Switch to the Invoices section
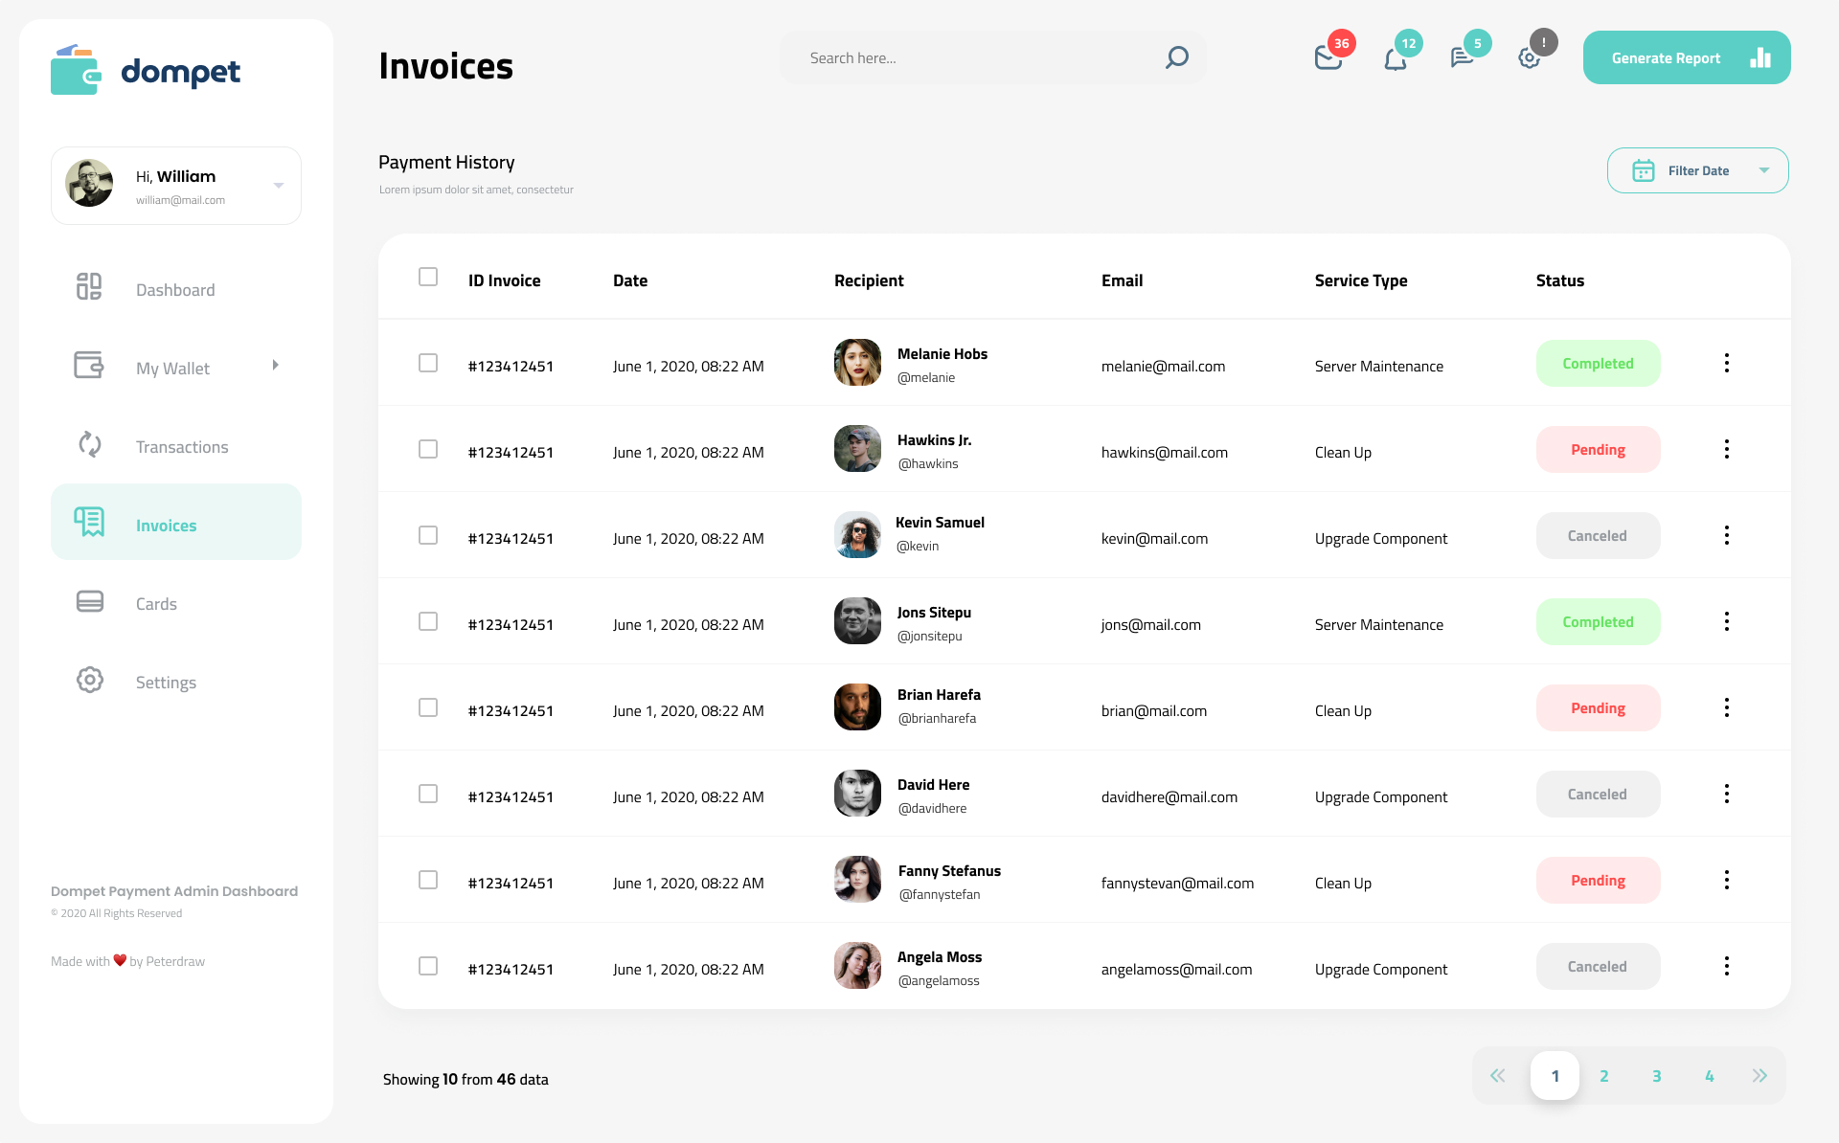Image resolution: width=1839 pixels, height=1143 pixels. [166, 525]
